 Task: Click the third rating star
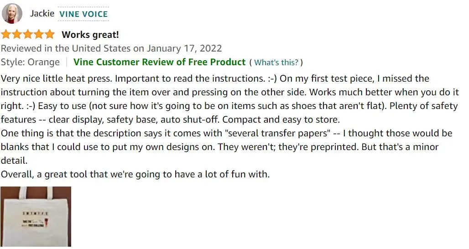pyautogui.click(x=28, y=35)
